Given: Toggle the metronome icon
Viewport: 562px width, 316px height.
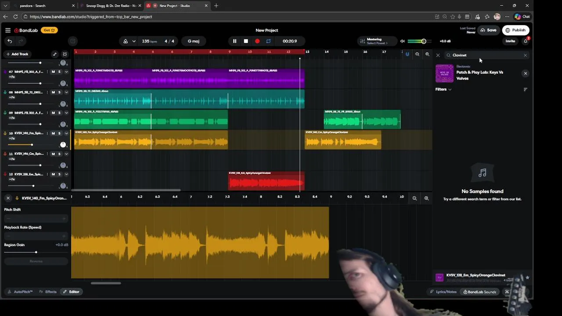Looking at the screenshot, I should click(126, 41).
